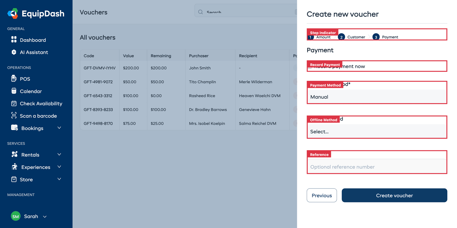Click the Previous button
Viewport: 457px width, 228px height.
point(321,195)
